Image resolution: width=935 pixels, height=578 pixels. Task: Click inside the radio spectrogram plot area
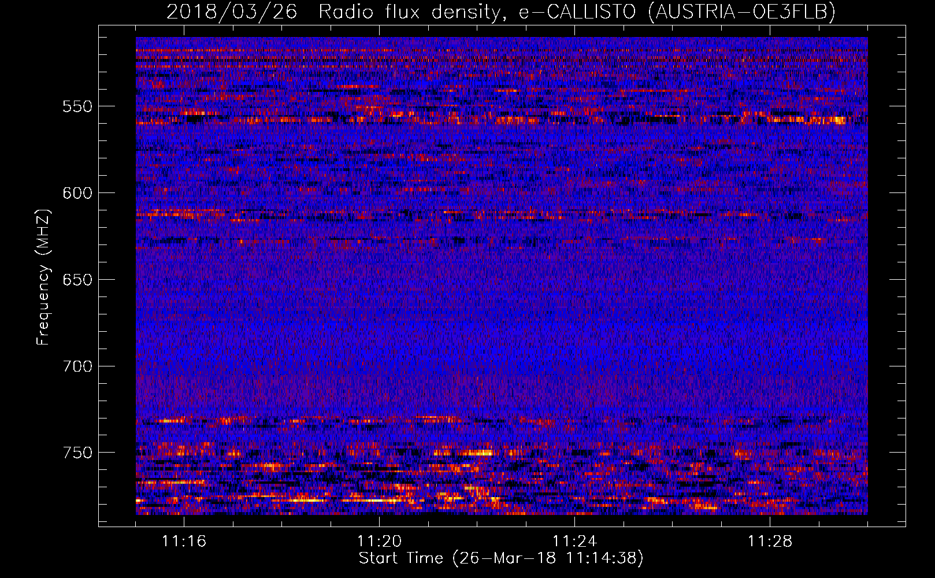(502, 276)
